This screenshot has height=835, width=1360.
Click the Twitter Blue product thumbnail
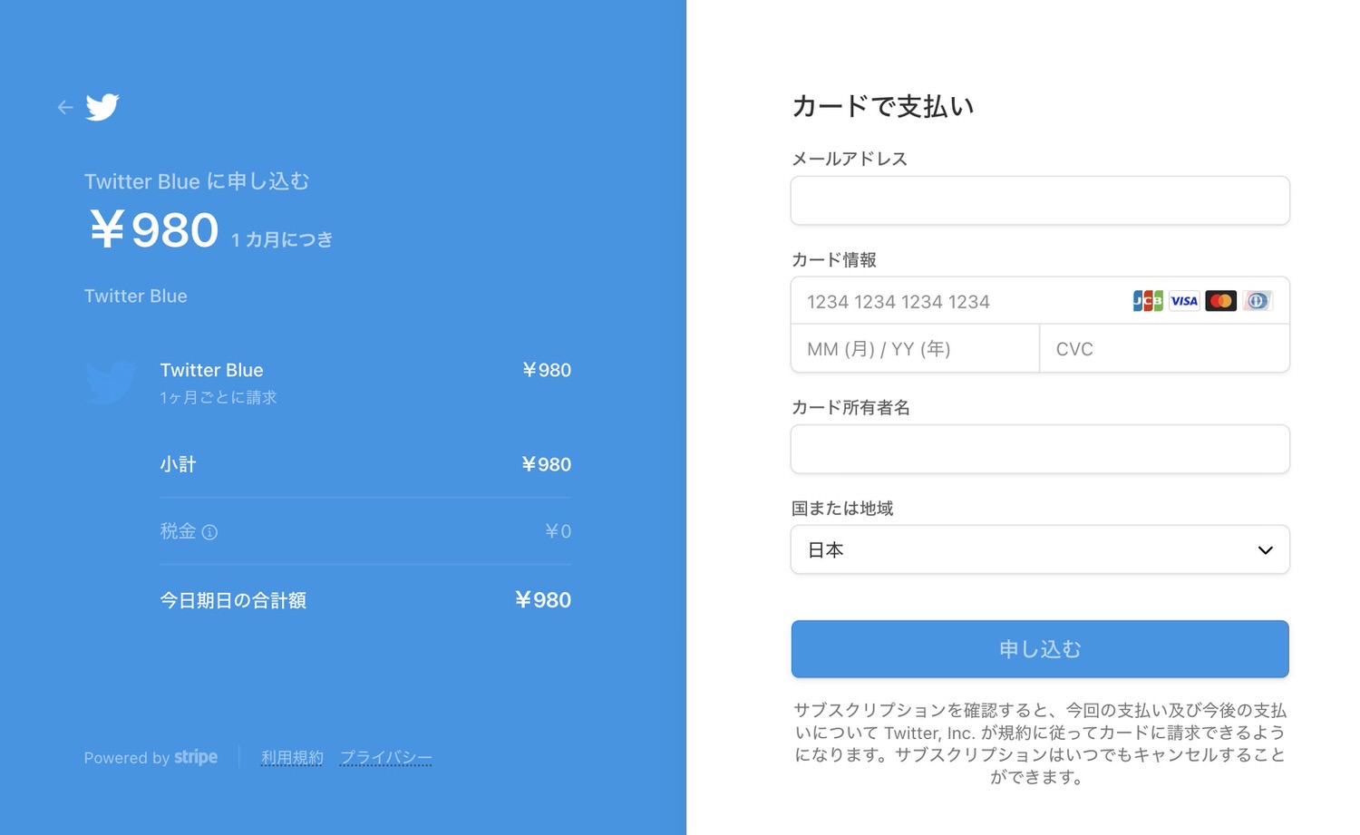click(x=111, y=382)
